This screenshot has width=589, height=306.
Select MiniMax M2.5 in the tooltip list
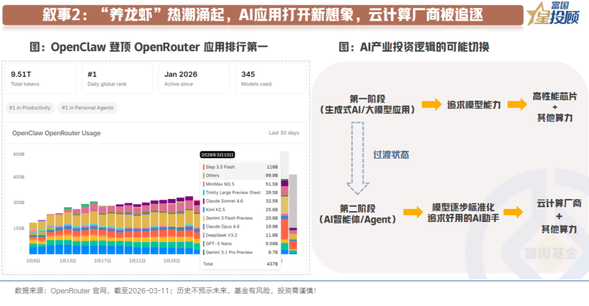(241, 184)
